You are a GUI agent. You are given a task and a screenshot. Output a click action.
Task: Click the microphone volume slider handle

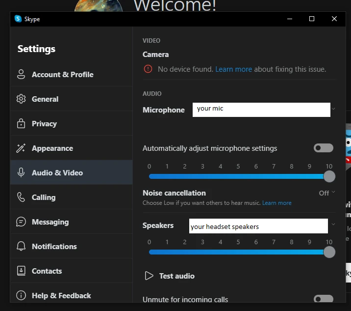pos(329,176)
